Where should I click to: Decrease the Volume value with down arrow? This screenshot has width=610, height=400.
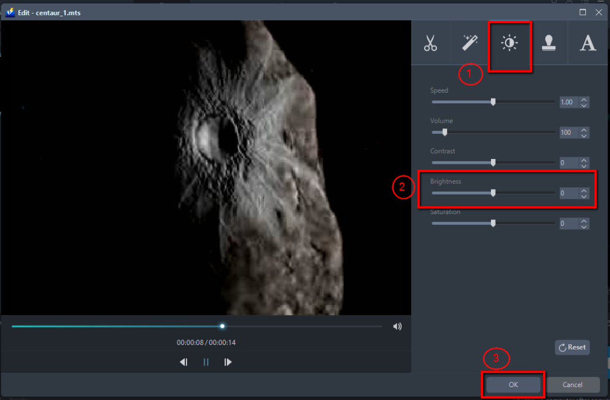tap(584, 135)
